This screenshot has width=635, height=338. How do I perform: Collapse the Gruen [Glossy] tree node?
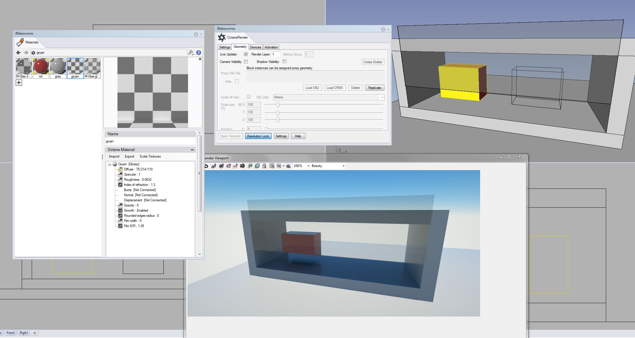(109, 164)
